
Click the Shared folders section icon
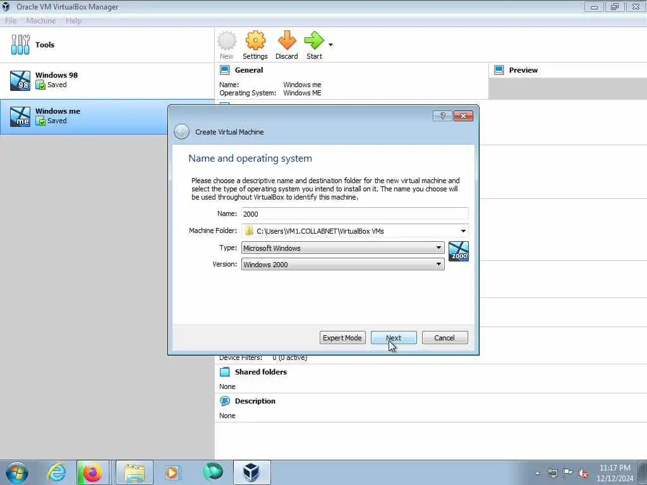click(225, 372)
